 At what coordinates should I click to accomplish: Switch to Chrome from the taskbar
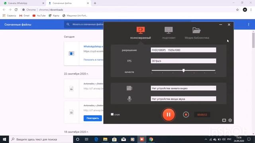pyautogui.click(x=151, y=139)
